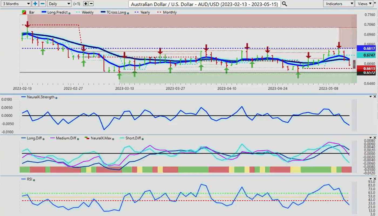The width and height of the screenshot is (378, 216).
Task: Click the 0.6572 black price tag
Action: (366, 73)
